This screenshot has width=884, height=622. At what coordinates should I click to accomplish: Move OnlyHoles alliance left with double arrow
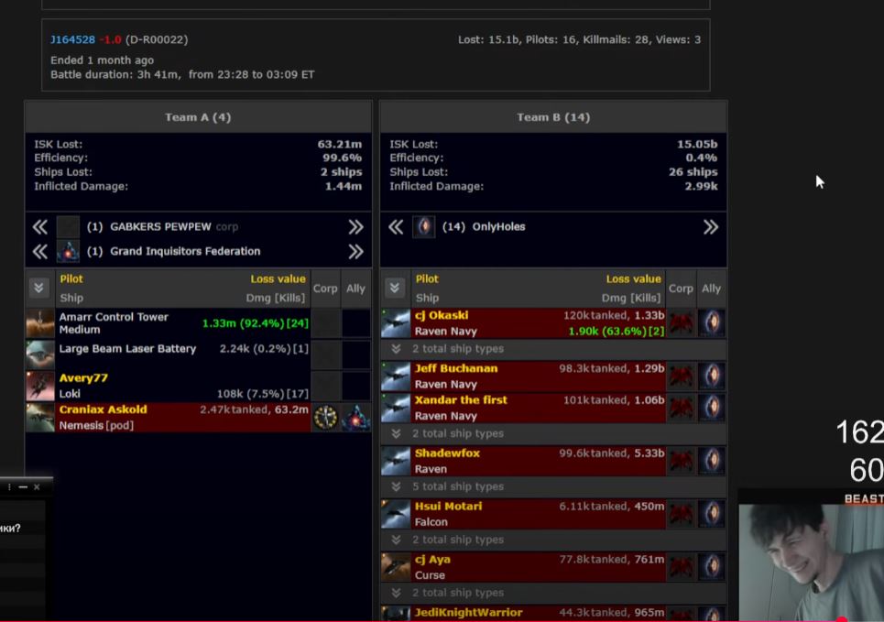(396, 226)
